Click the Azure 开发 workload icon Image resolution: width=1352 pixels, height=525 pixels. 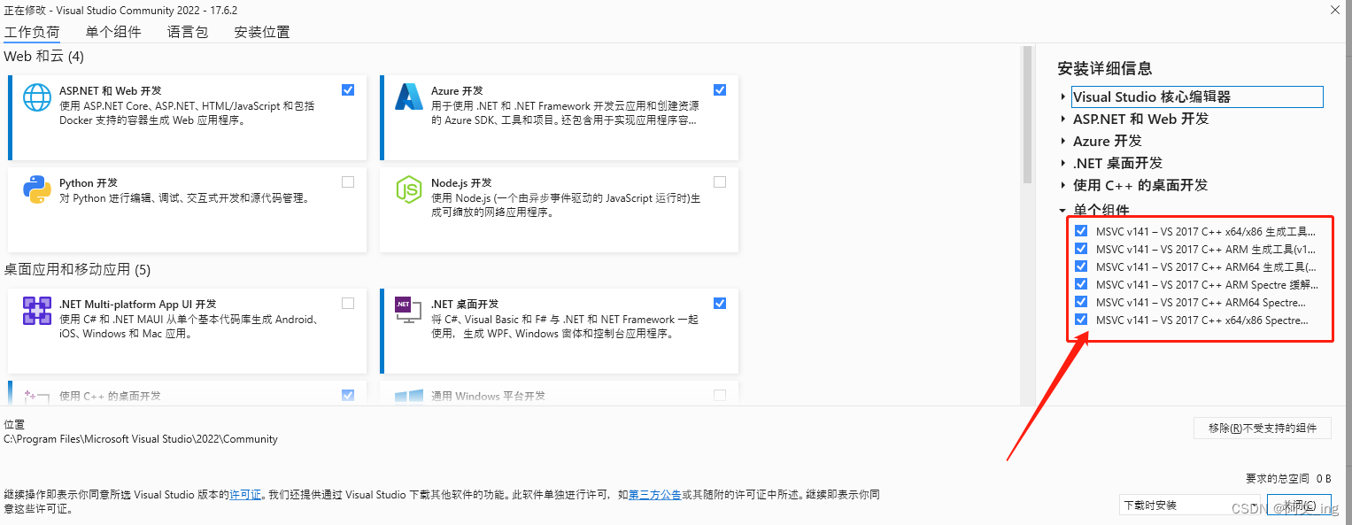click(x=408, y=97)
